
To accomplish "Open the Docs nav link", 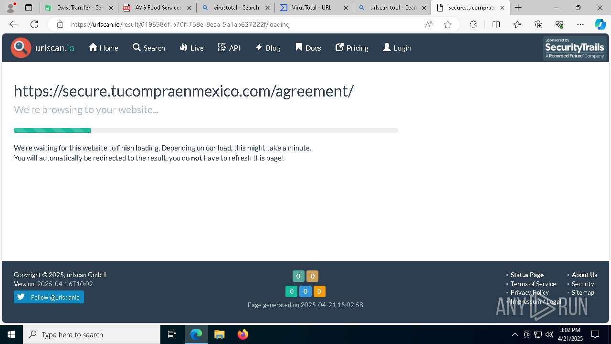I will (x=308, y=48).
